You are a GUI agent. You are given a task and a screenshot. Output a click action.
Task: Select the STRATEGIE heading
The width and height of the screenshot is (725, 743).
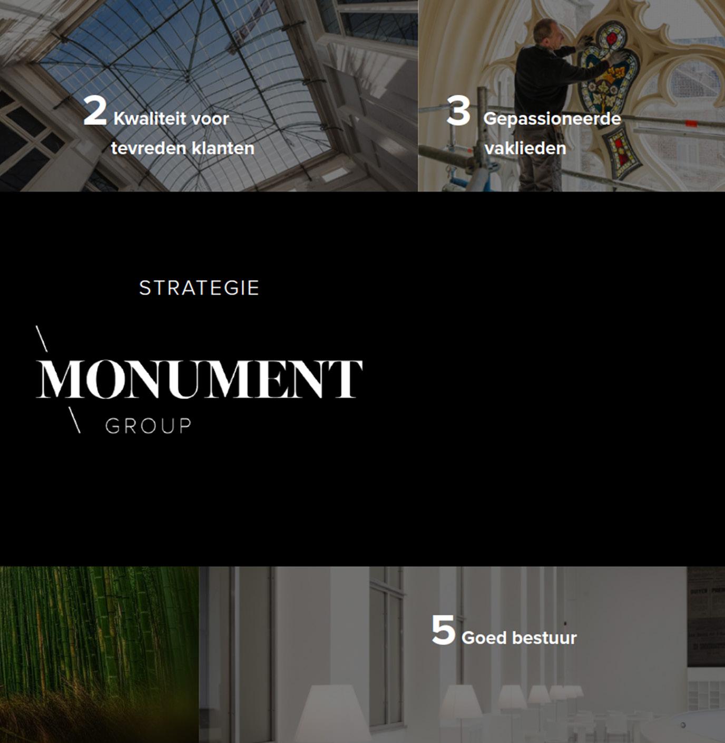[x=199, y=288]
